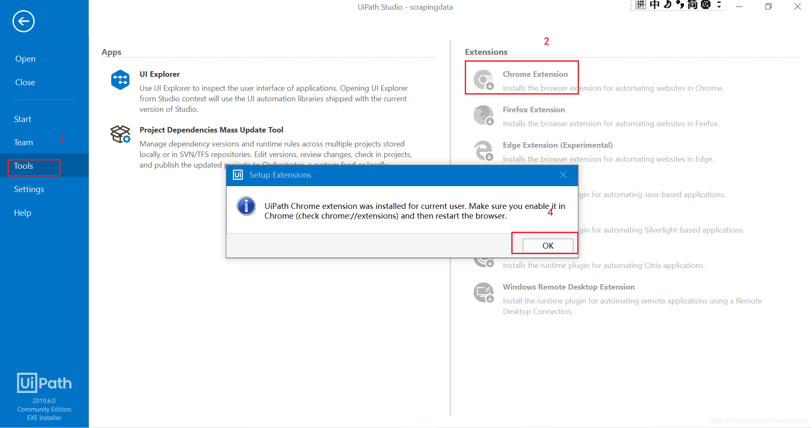Click the UI Explorer title
This screenshot has height=428, width=812.
coord(159,74)
